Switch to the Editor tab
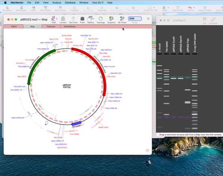Screen dimensions: 223x176 [x=14, y=26]
